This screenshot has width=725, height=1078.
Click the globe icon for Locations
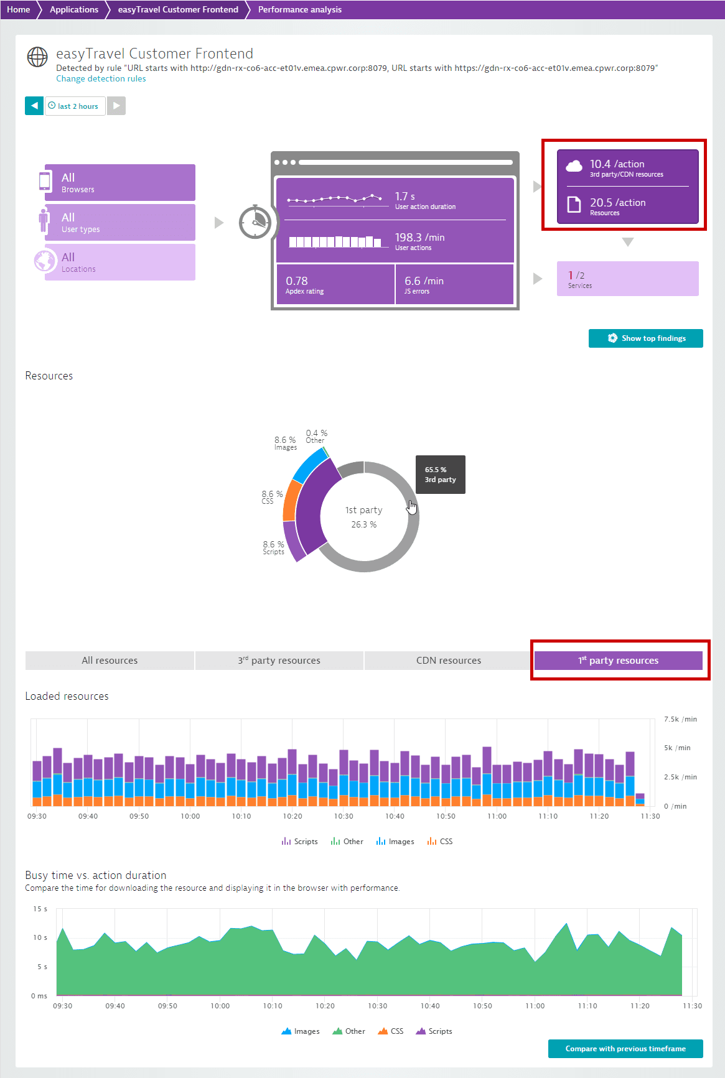tap(45, 261)
